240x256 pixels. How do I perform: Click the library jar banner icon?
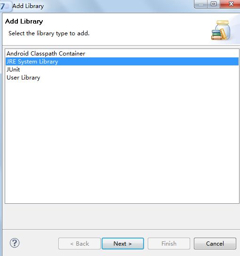221,30
